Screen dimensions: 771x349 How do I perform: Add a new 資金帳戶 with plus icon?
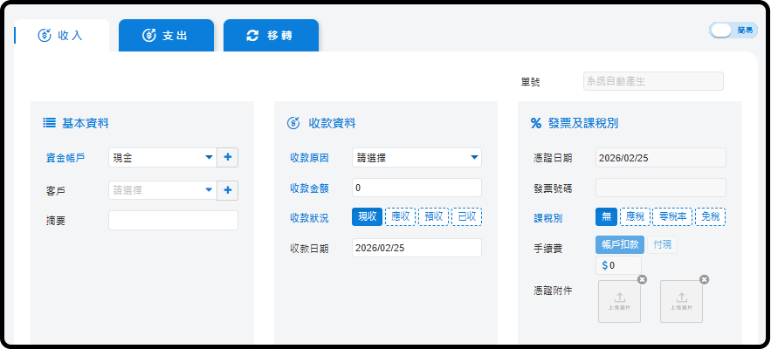[x=228, y=158]
